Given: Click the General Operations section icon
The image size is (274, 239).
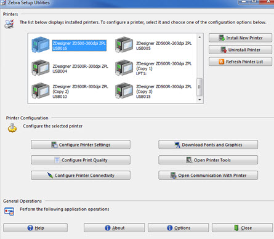Looking at the screenshot, I should click(9, 211).
